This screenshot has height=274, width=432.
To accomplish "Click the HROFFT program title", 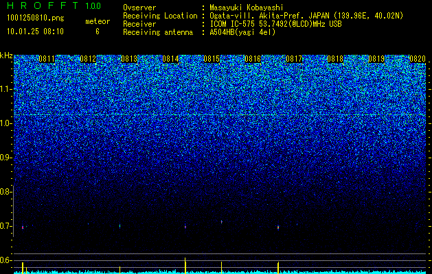I will 43,5.
